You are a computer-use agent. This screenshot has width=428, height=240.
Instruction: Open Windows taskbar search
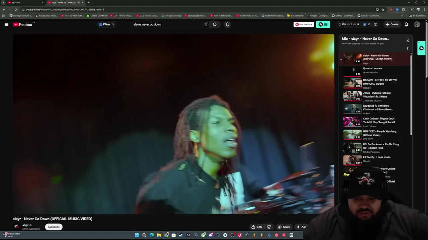[144, 235]
